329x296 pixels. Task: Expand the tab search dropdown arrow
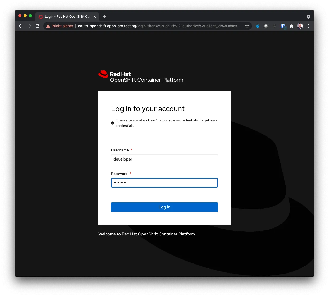pos(308,17)
